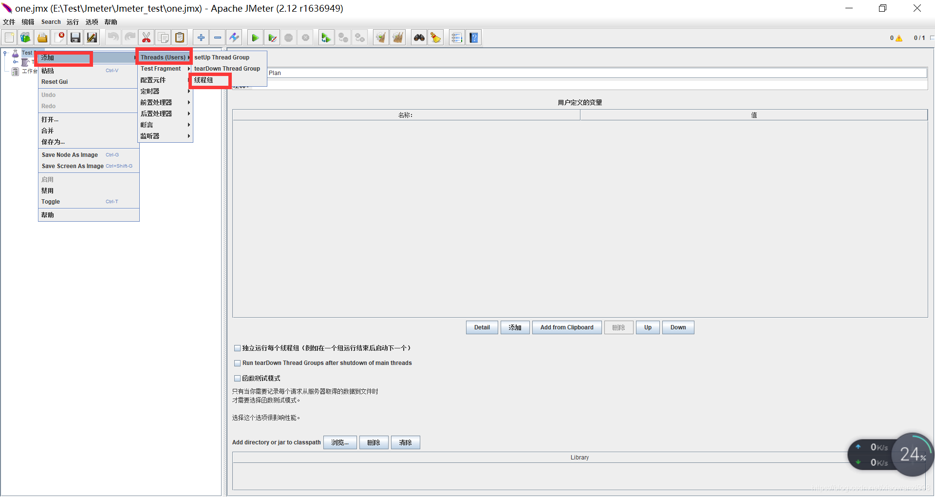Expand the Threads (Users) submenu

[165, 57]
